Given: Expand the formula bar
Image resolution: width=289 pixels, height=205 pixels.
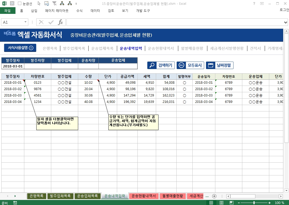Looking at the screenshot, I should 286,22.
